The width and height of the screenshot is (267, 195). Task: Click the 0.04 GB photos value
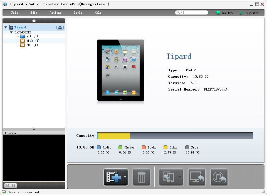[x=125, y=152]
